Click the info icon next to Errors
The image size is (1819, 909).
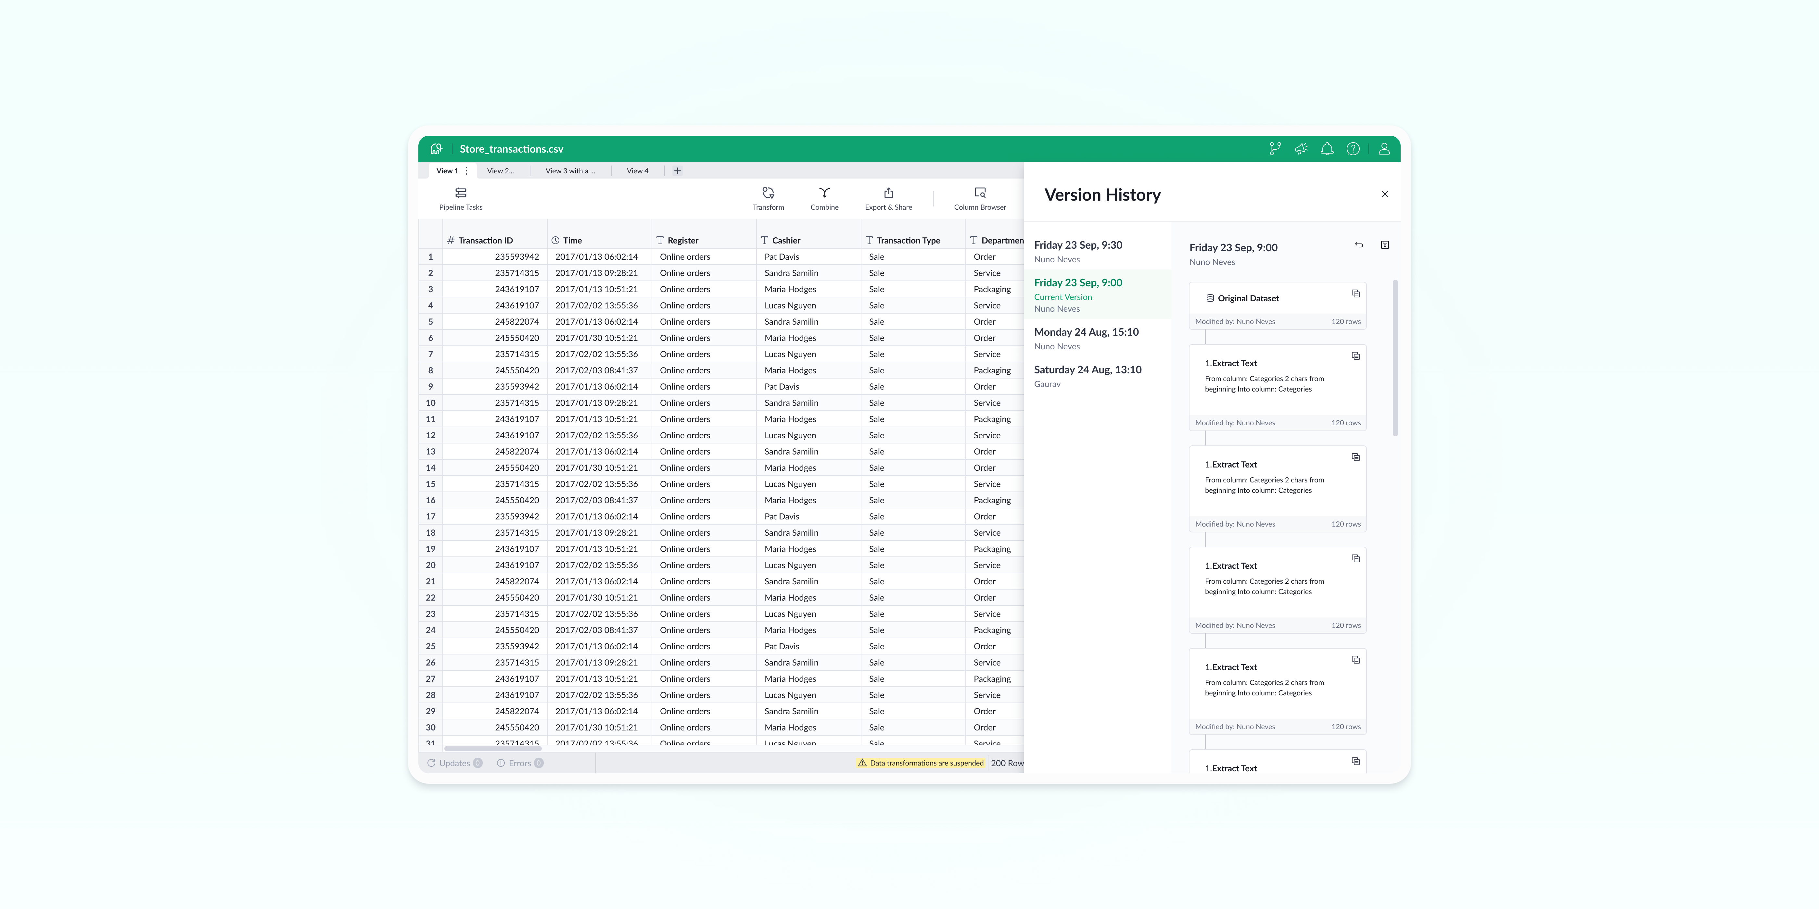pos(501,763)
